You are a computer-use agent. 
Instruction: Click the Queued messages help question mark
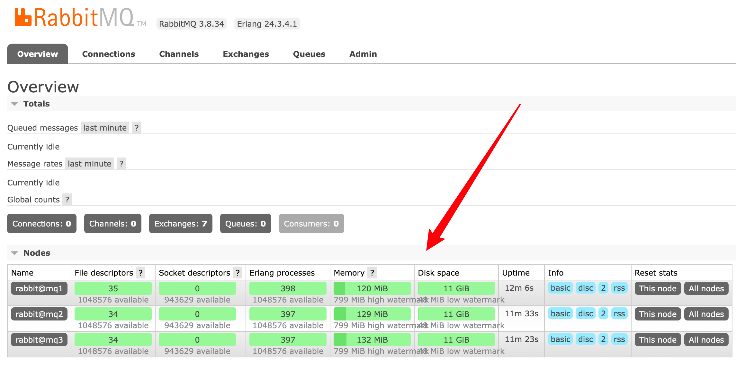tap(137, 128)
